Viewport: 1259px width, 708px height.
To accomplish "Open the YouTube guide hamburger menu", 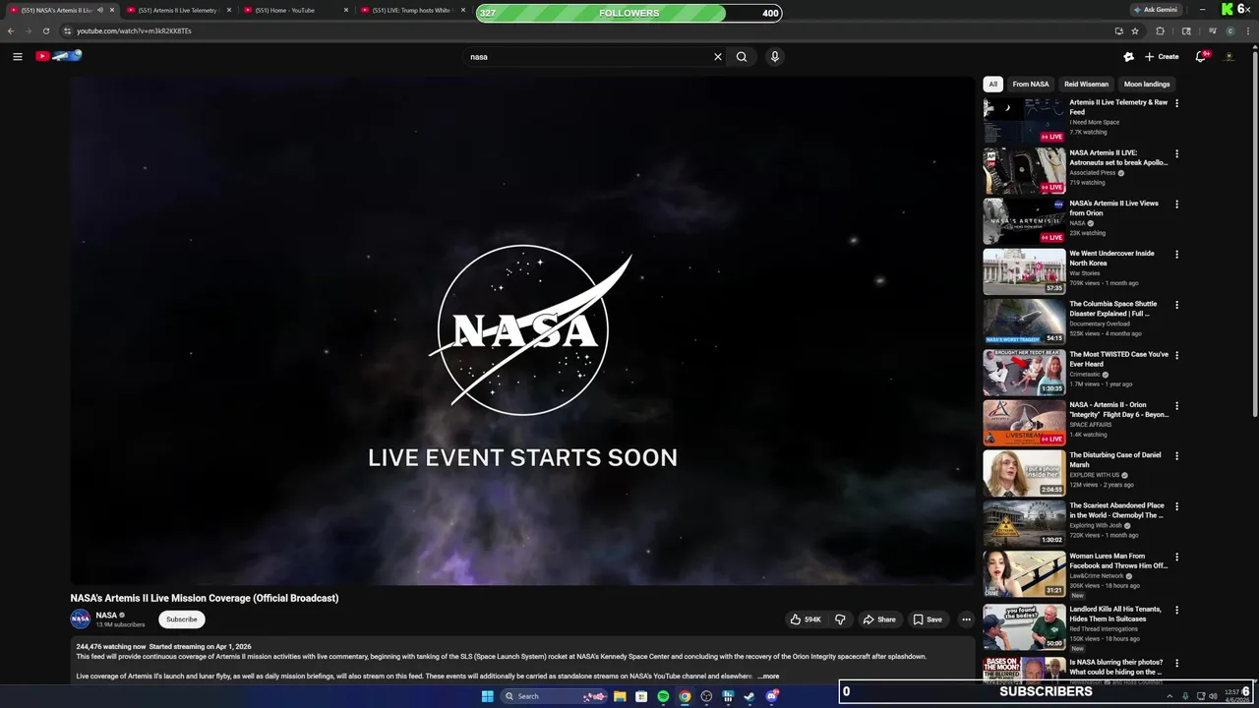I will (x=17, y=57).
